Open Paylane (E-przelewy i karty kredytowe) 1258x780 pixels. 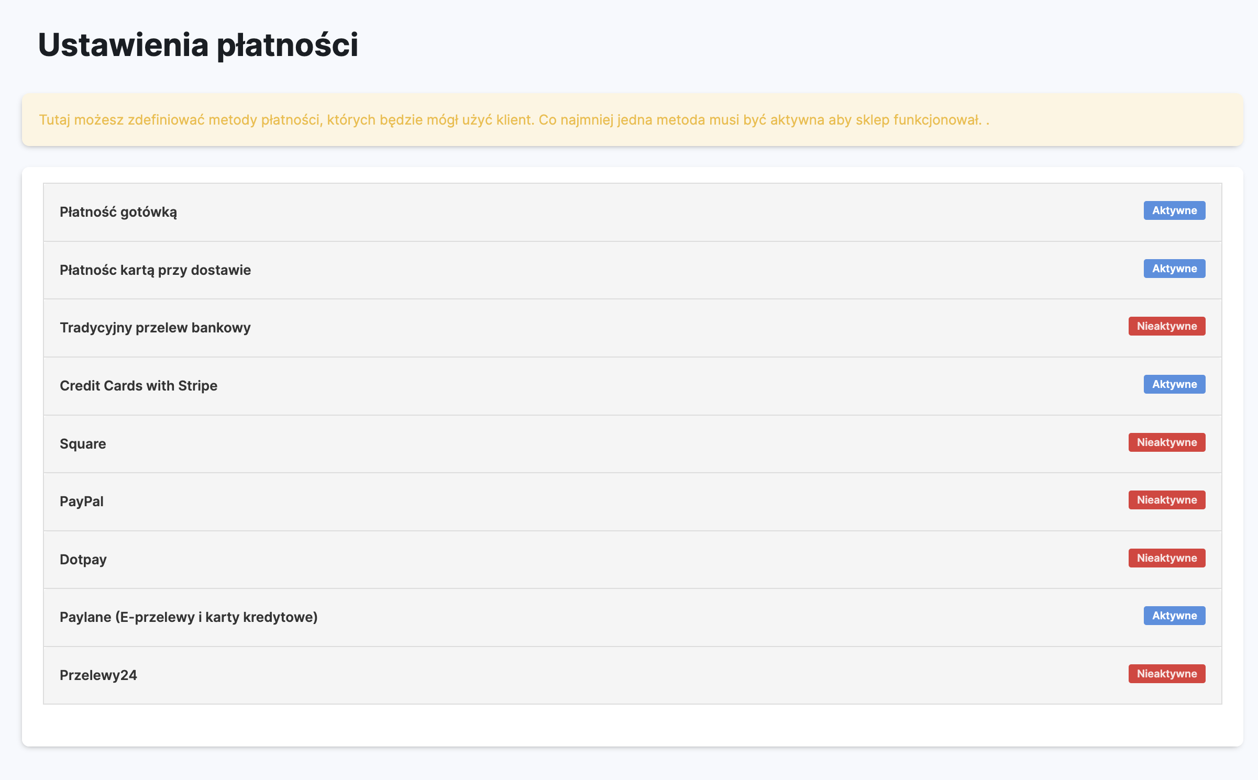[189, 617]
